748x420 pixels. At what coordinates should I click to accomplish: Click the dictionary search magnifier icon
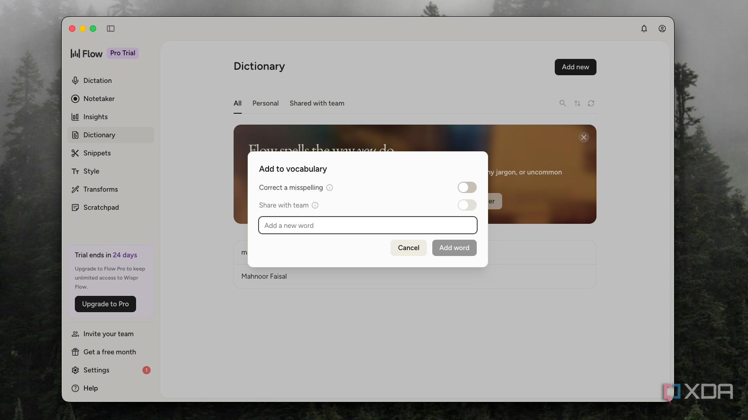tap(562, 103)
